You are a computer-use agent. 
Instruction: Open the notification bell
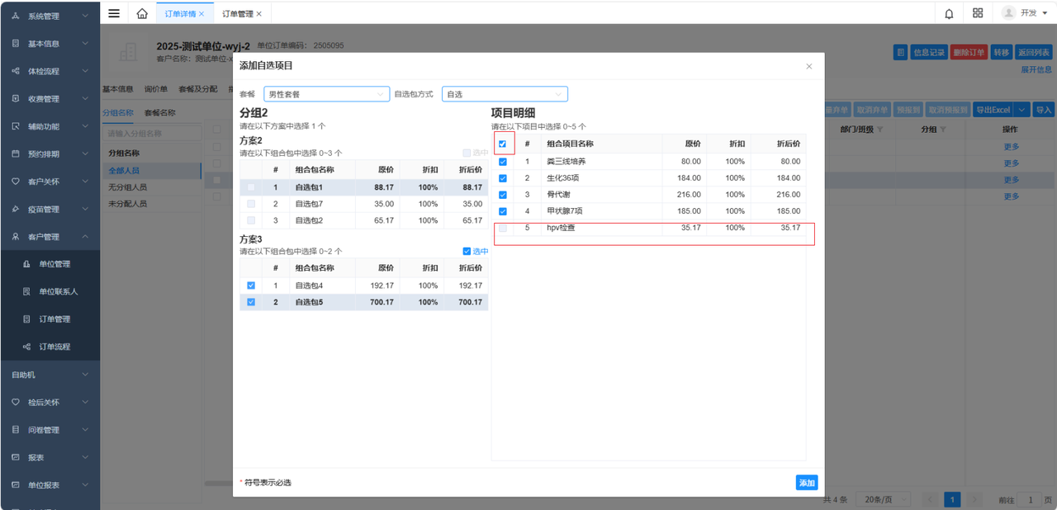tap(949, 13)
